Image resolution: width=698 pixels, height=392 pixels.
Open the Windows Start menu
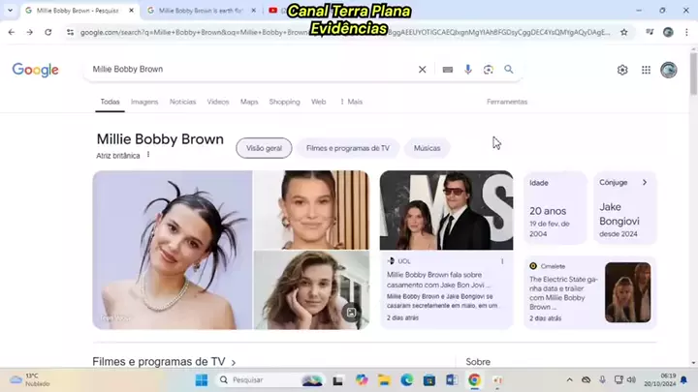coord(202,380)
